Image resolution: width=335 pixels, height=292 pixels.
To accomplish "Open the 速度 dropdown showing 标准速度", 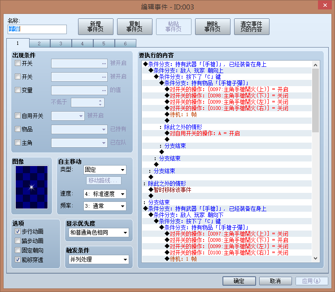I will [104, 194].
